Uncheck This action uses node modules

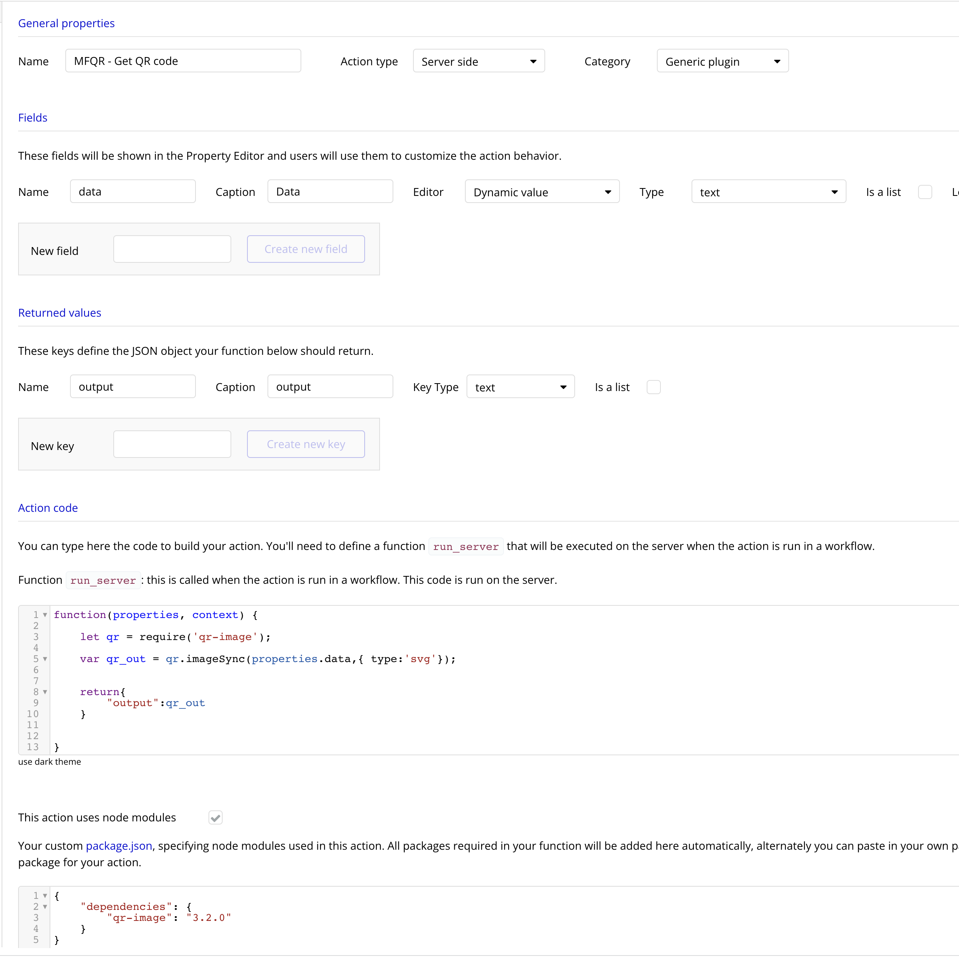click(x=215, y=817)
